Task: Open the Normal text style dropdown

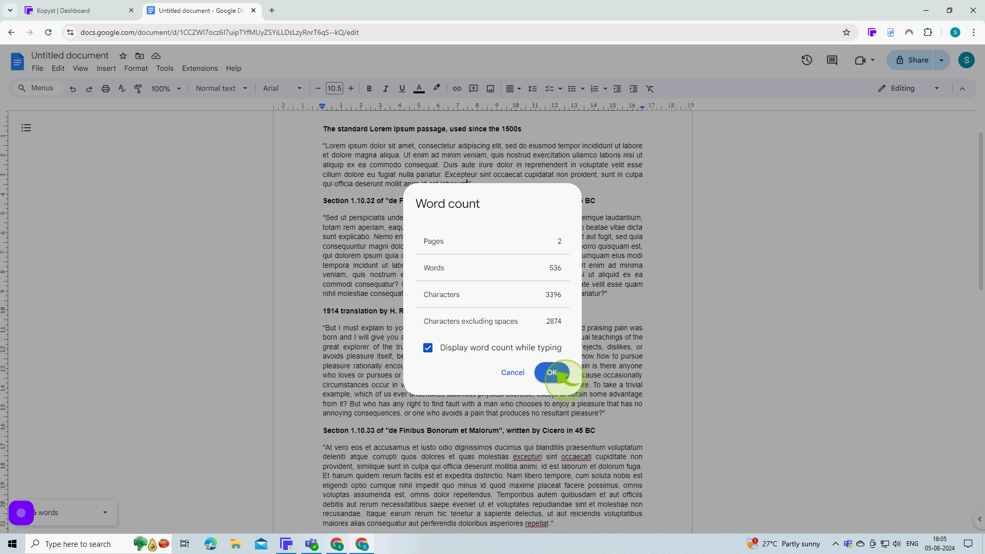Action: (222, 89)
